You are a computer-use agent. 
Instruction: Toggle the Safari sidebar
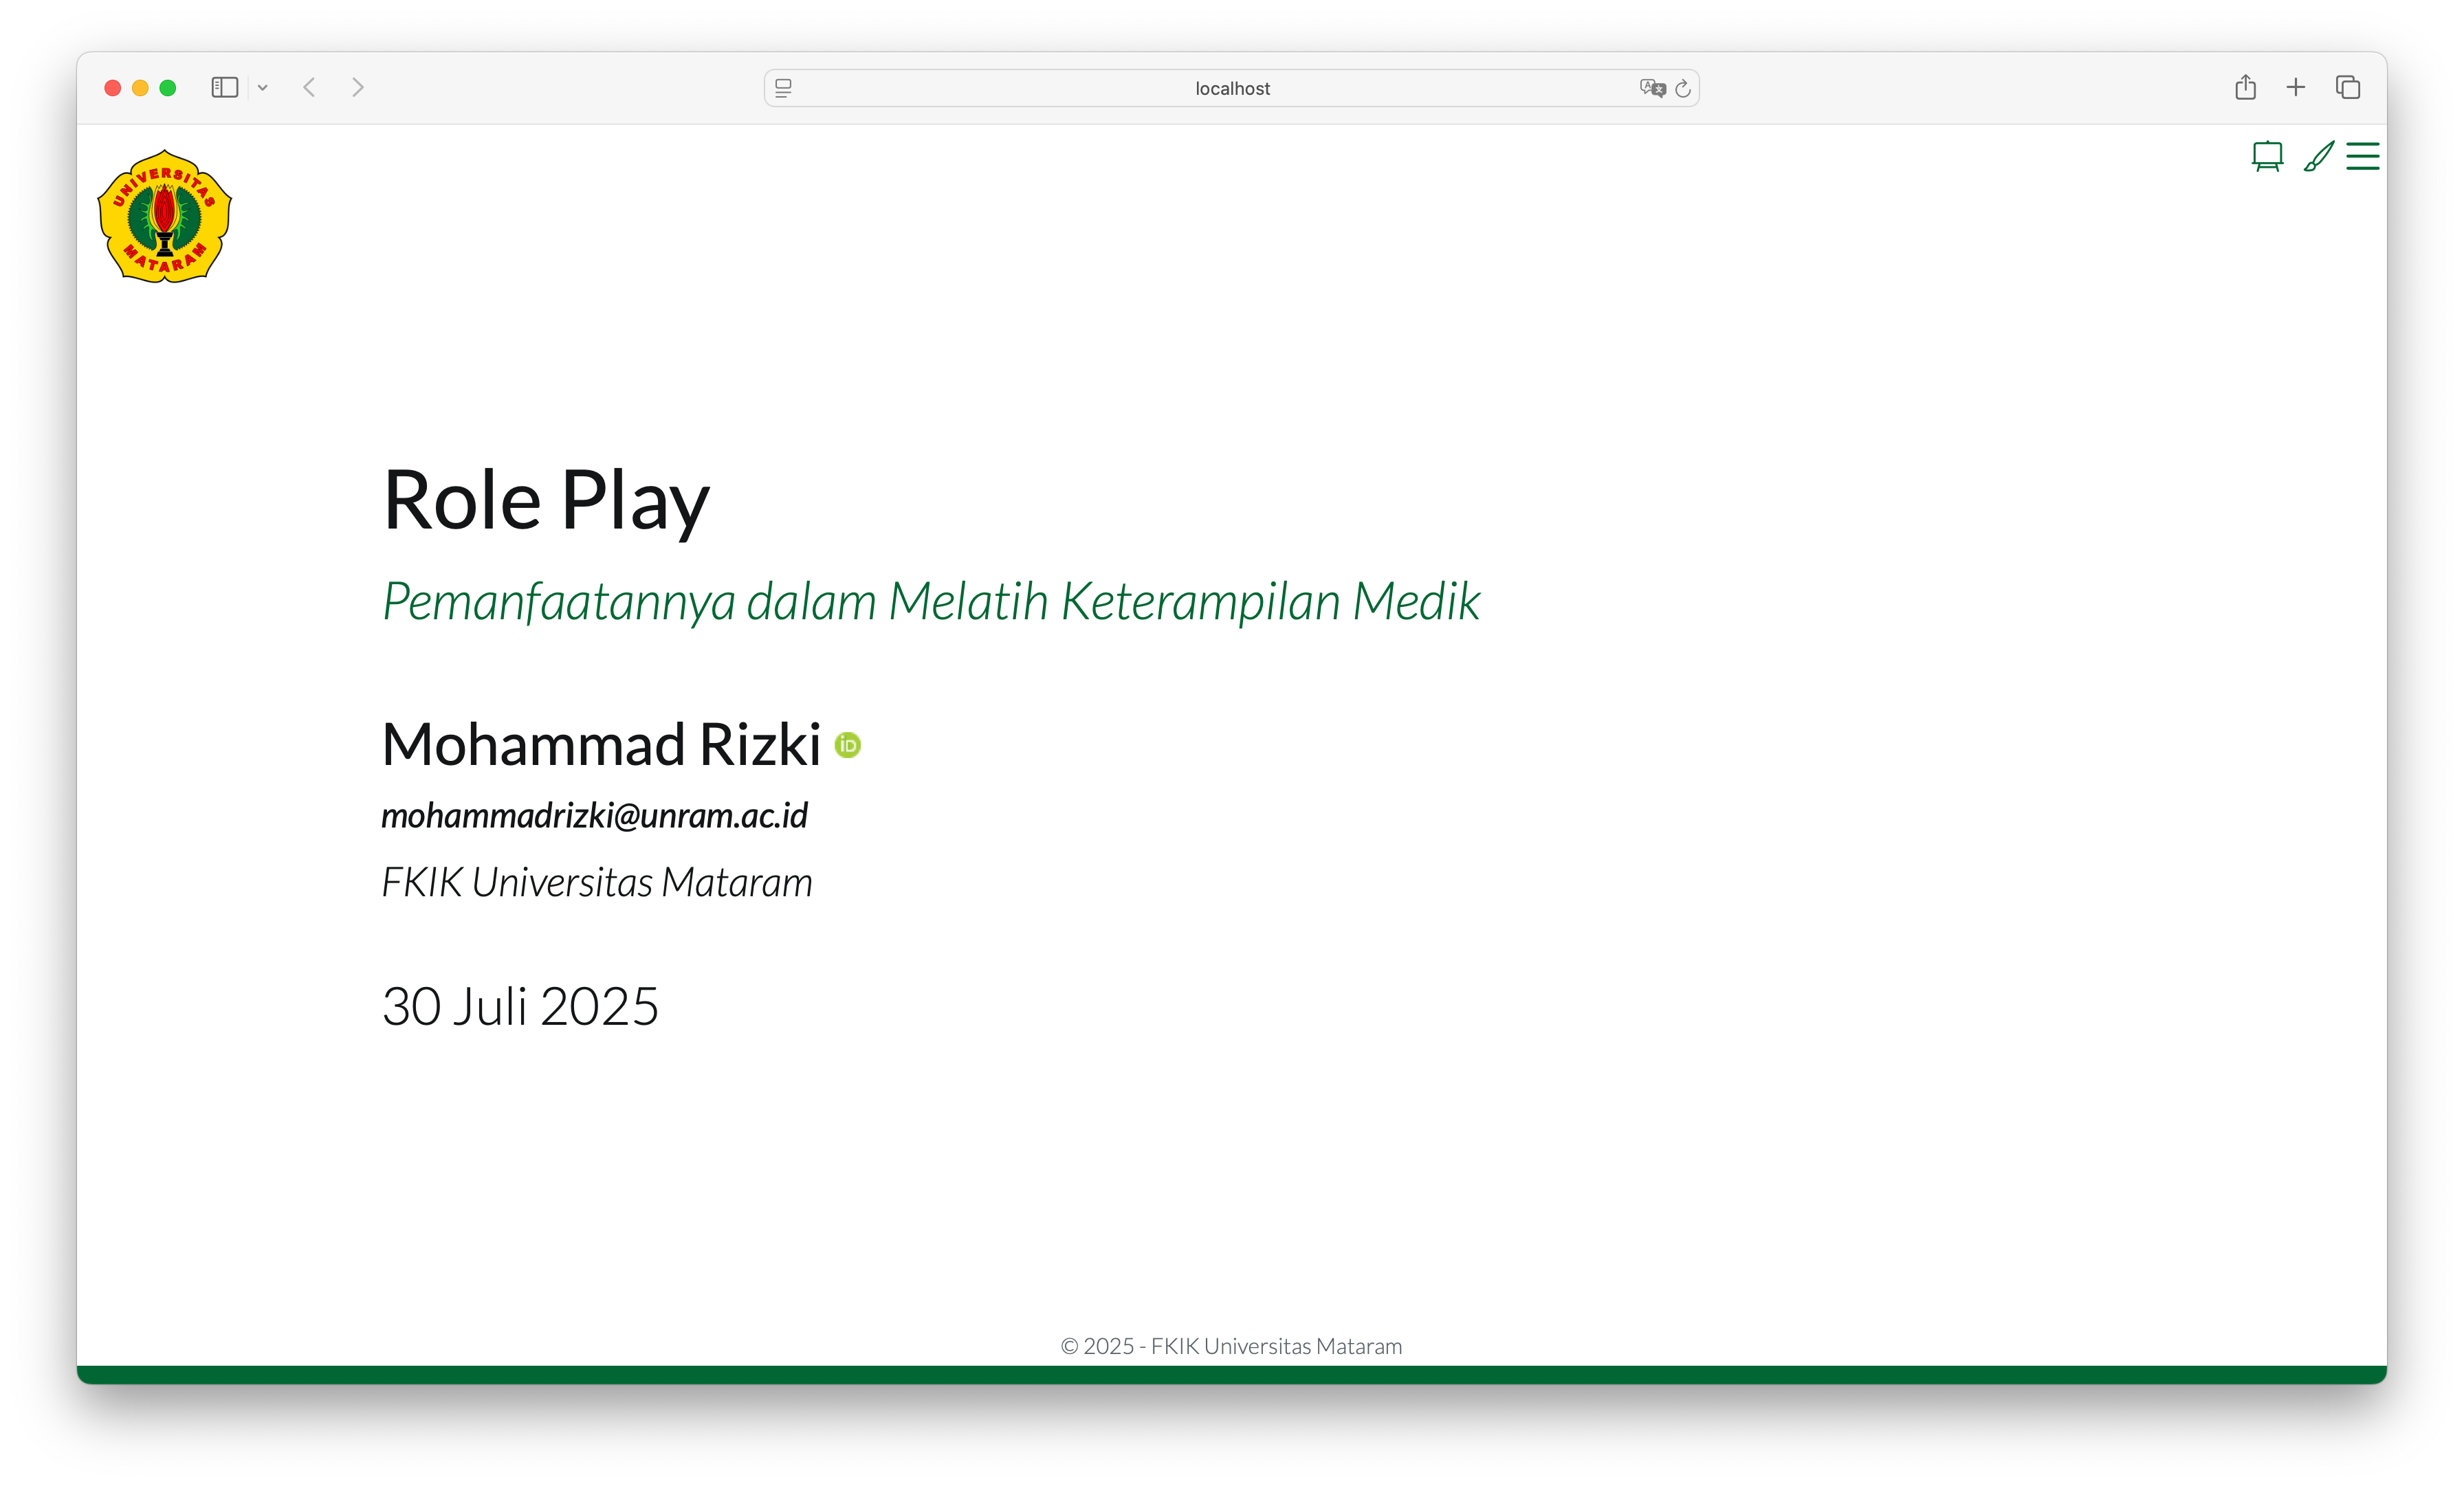[224, 88]
